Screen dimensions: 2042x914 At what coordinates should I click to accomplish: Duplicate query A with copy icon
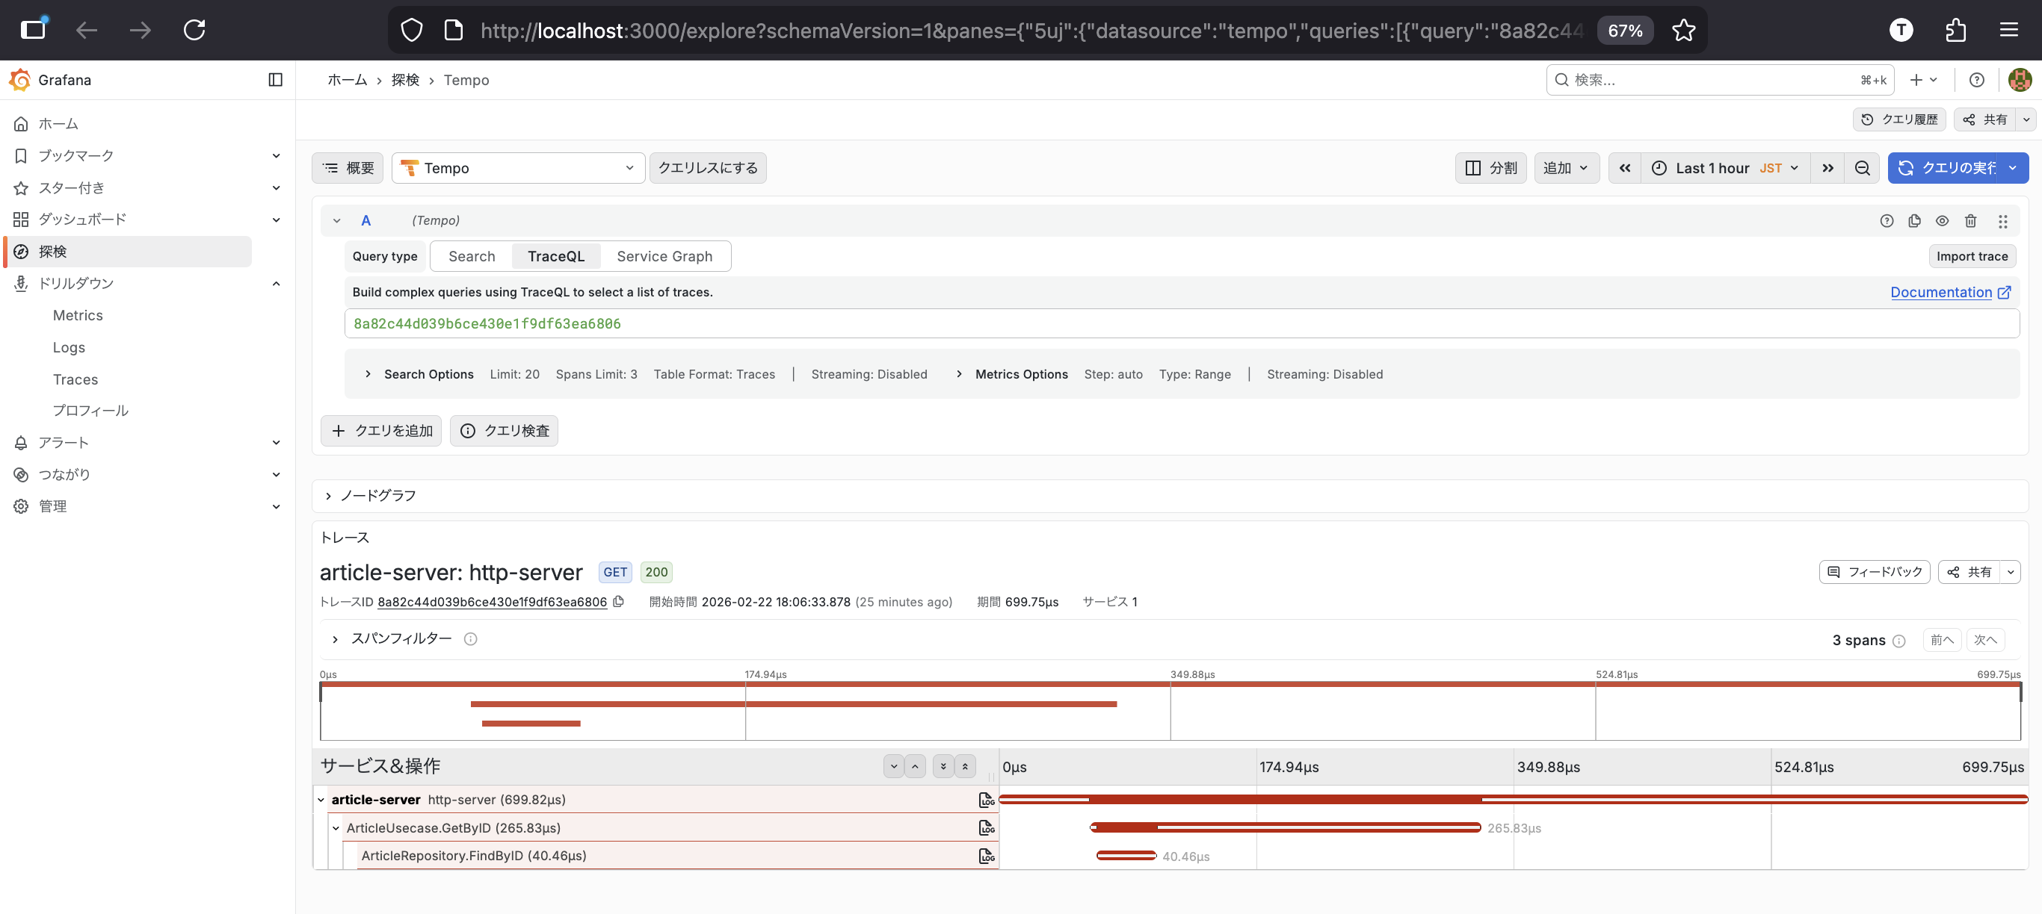pyautogui.click(x=1914, y=221)
